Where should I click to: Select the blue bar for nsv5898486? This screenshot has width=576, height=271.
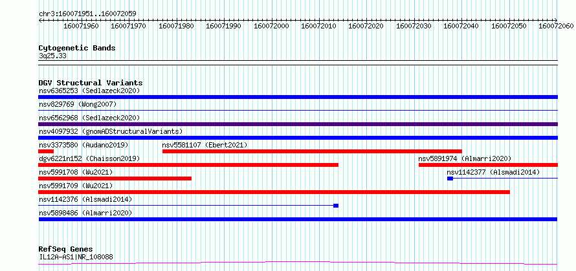click(298, 219)
